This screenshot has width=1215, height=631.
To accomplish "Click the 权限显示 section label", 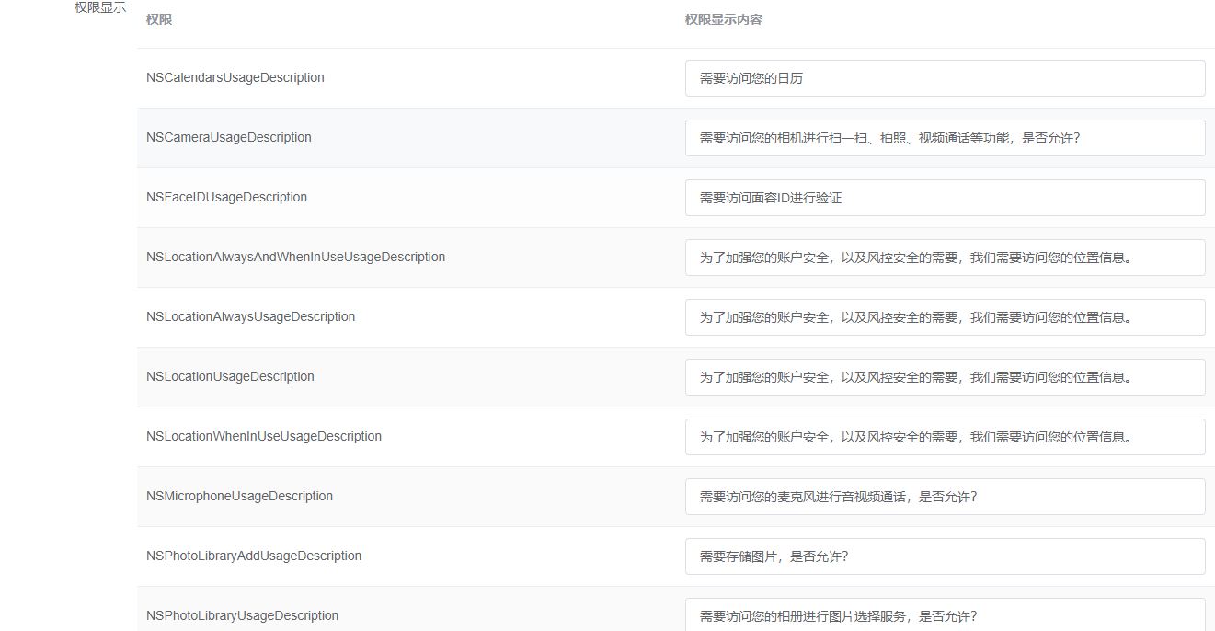I will pyautogui.click(x=100, y=7).
